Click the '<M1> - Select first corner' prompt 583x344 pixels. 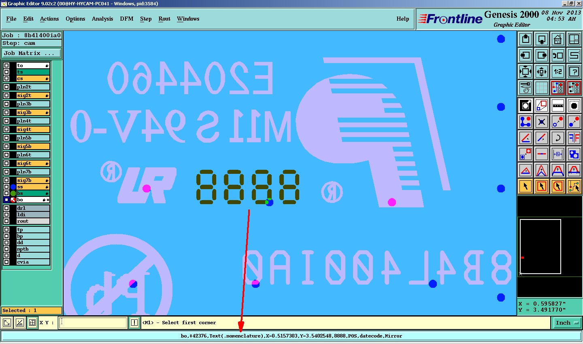pos(179,323)
